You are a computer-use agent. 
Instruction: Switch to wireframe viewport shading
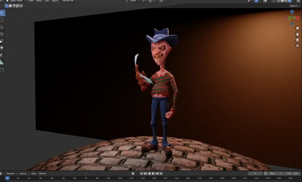pyautogui.click(x=279, y=1)
